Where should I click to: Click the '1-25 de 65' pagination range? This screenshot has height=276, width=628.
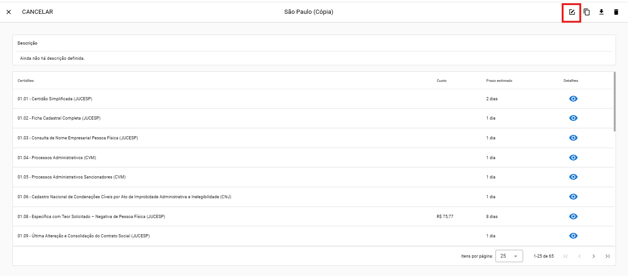(544, 256)
